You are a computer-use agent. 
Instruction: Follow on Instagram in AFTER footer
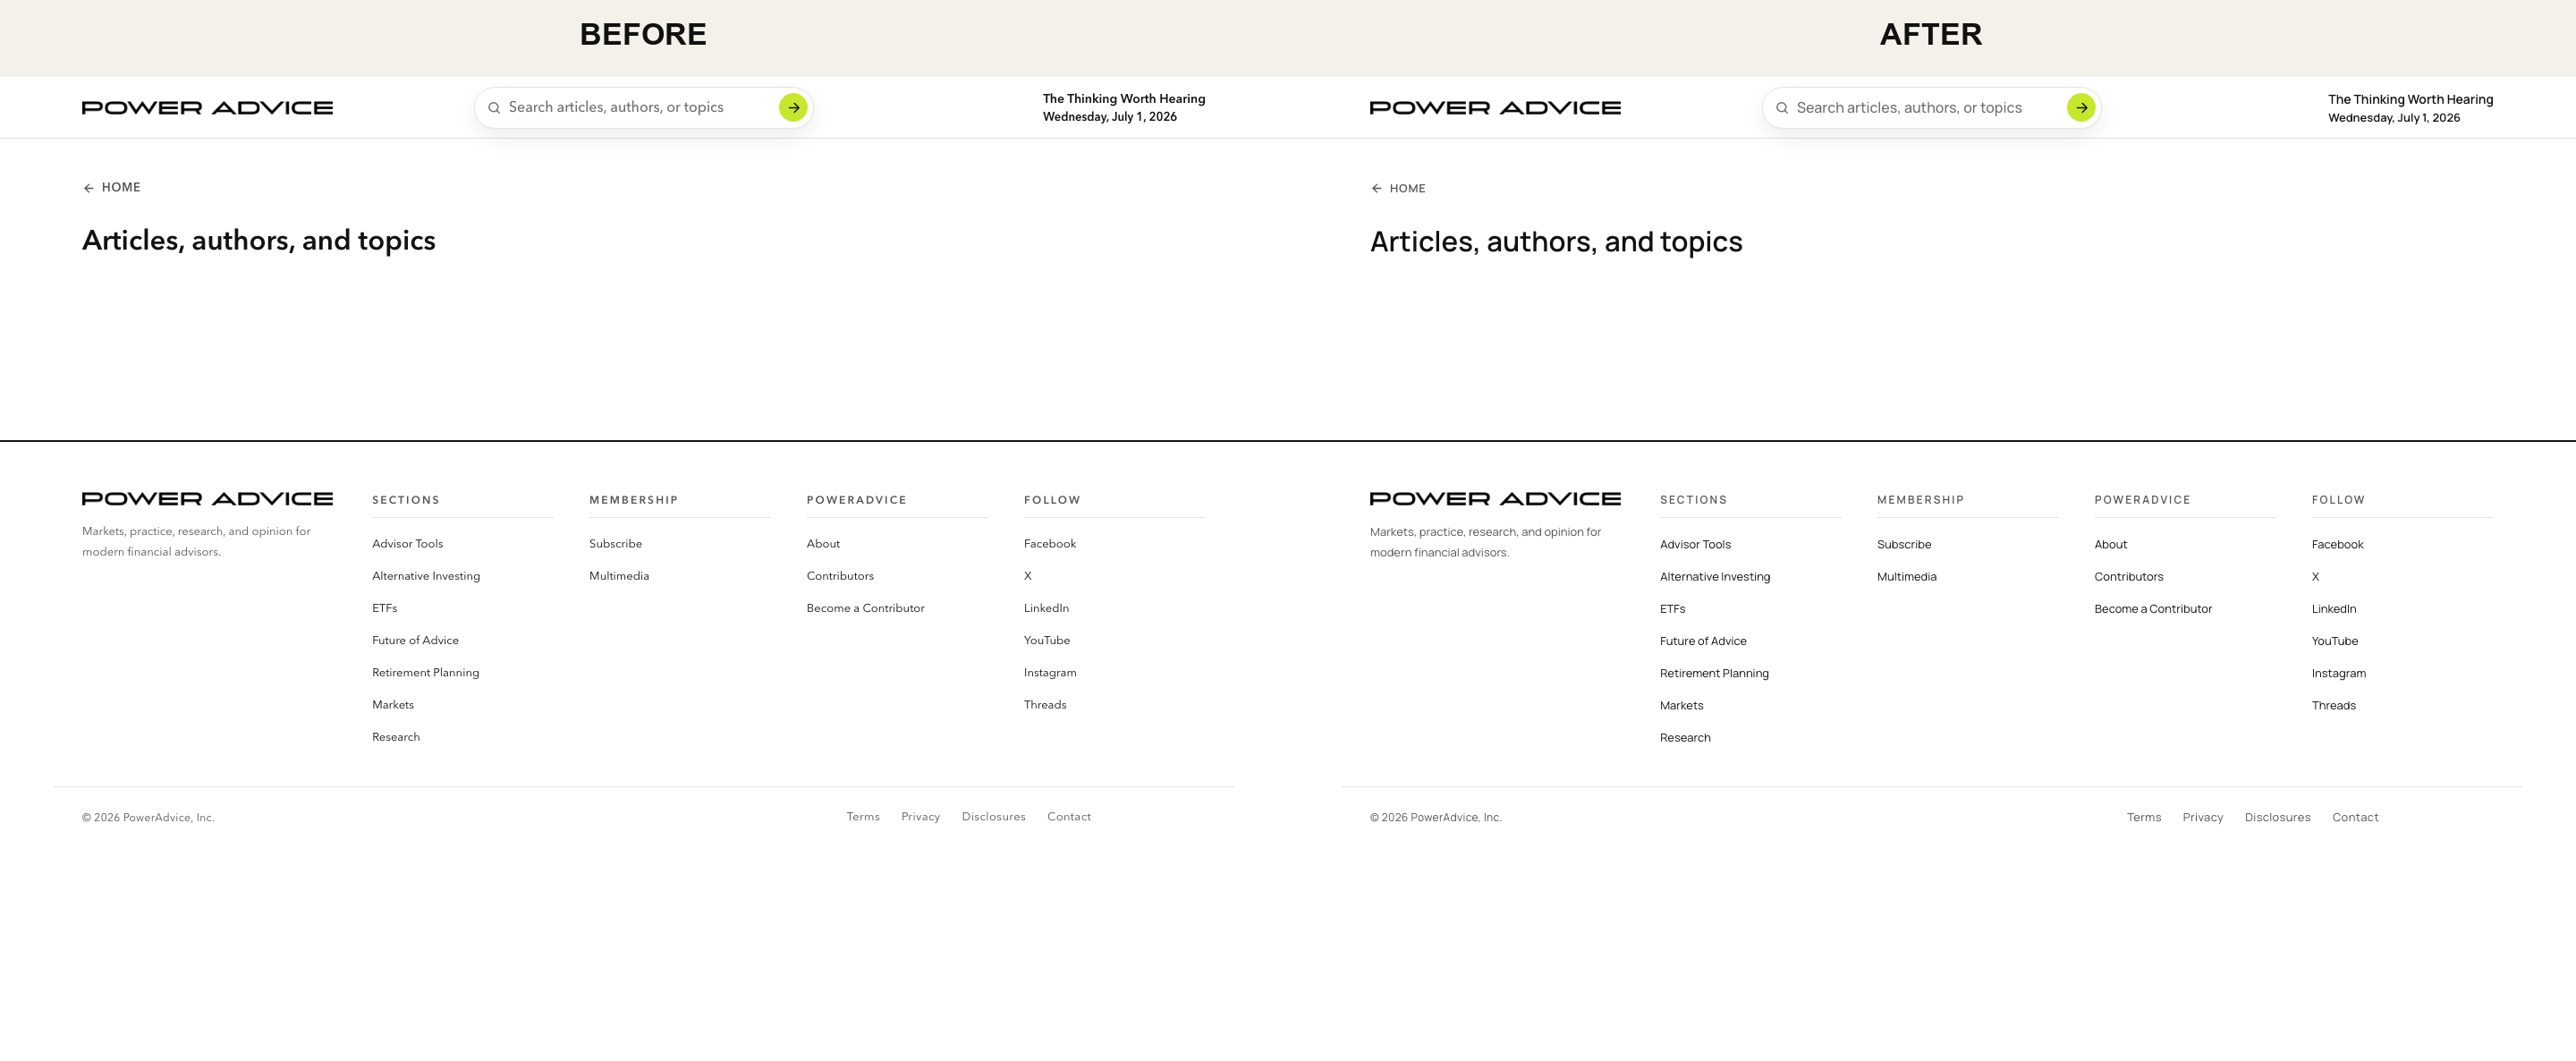[2338, 673]
